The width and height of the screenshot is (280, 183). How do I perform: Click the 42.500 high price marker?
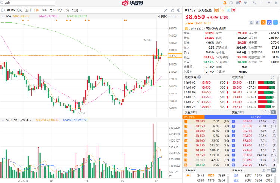click(x=147, y=40)
